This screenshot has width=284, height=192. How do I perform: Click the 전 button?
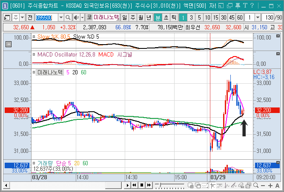click(x=30, y=17)
